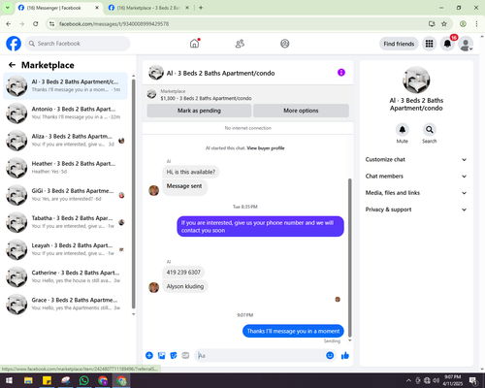Image resolution: width=485 pixels, height=388 pixels.
Task: Expand Customize chat section
Action: click(x=416, y=159)
